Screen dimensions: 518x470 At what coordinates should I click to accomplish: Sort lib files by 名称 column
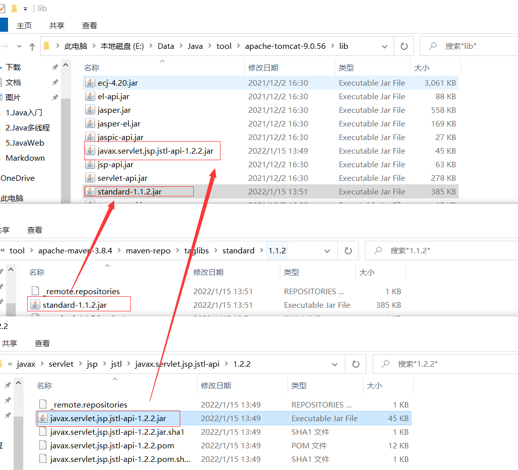[x=163, y=68]
